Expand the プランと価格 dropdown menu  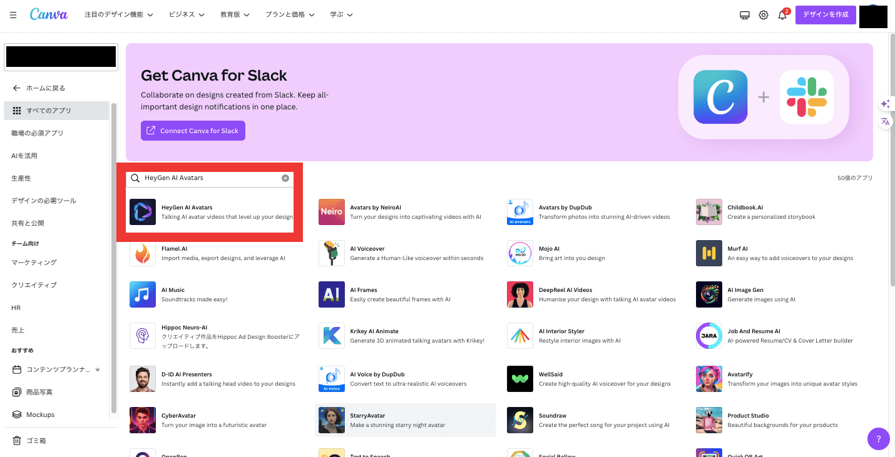[x=290, y=15]
